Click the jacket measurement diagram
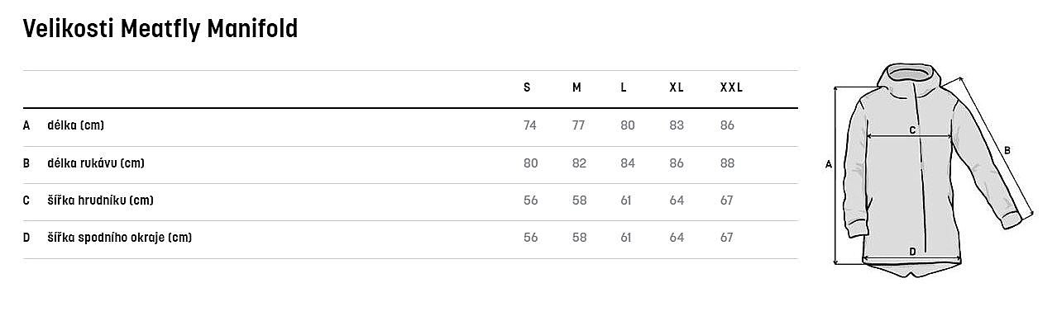 click(934, 167)
